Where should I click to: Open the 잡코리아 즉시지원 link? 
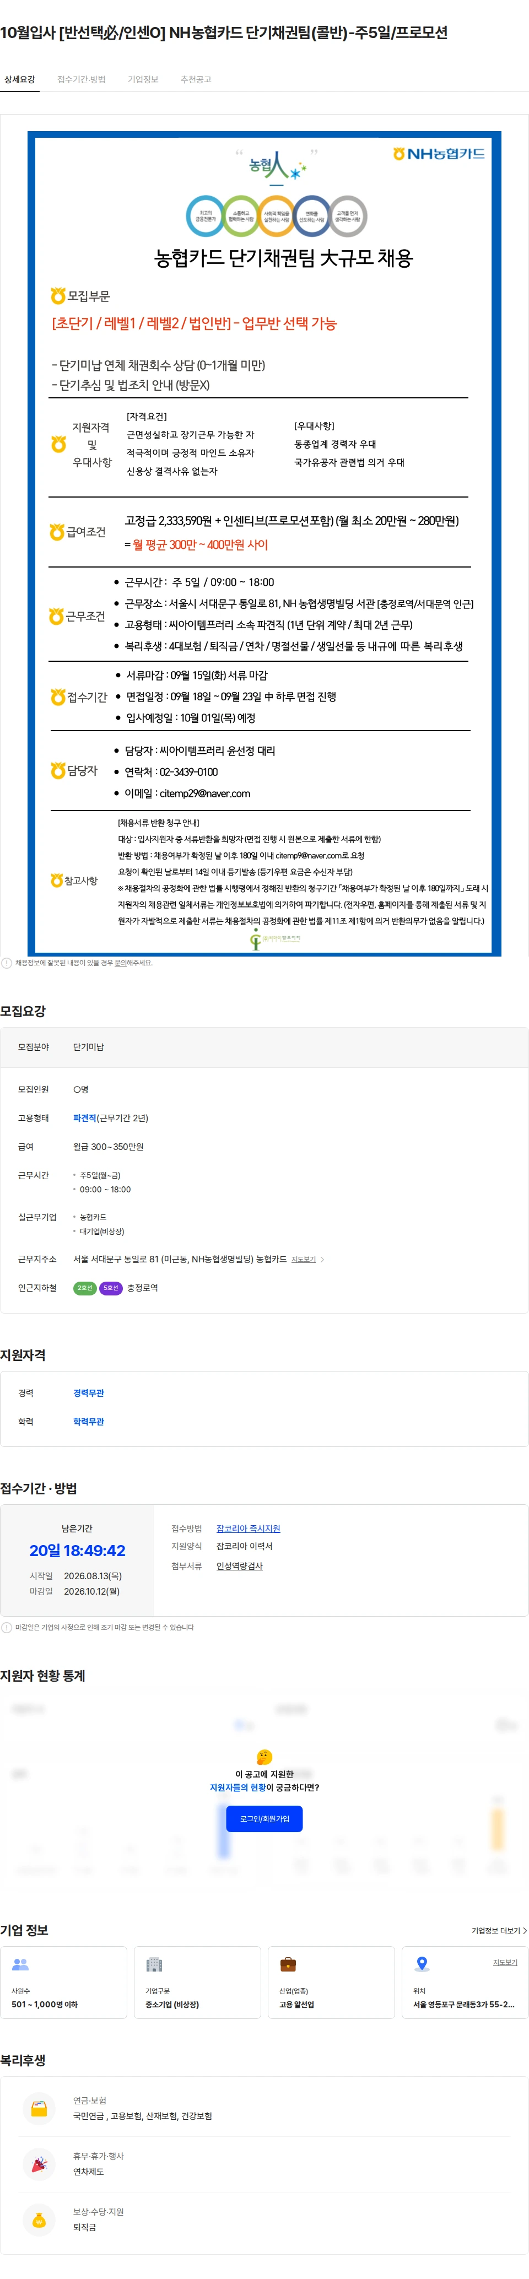coord(249,1529)
